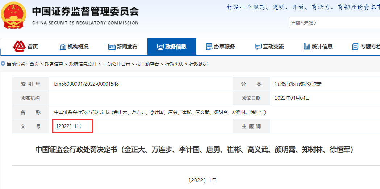Image resolution: width=380 pixels, height=189 pixels.
Task: Click the highlighted document number 〔2022〕1号
Action: tap(68, 126)
